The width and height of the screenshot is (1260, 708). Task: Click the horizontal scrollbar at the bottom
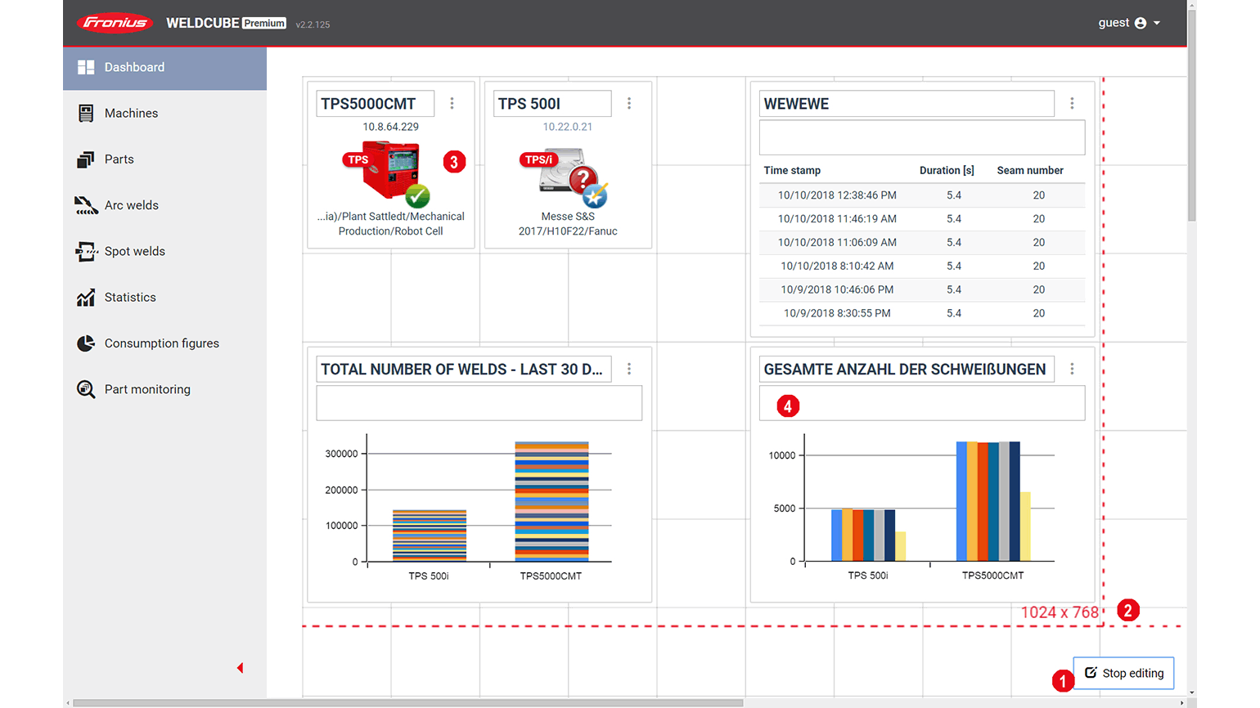(407, 702)
